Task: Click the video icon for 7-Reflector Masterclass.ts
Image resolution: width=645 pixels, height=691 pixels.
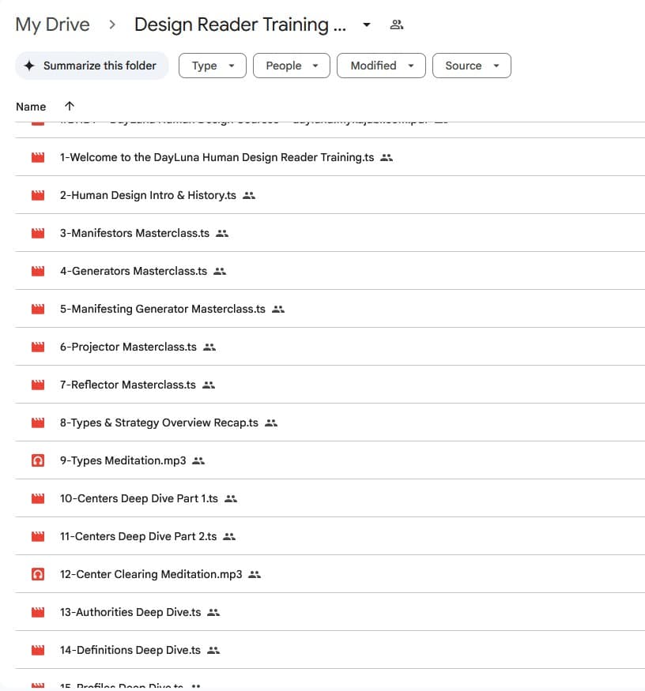Action: (37, 385)
